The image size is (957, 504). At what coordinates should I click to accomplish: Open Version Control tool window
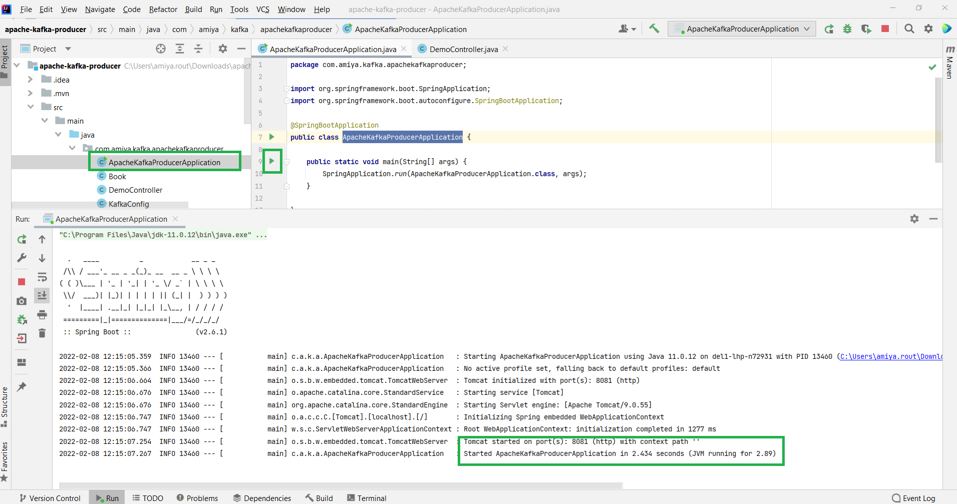pos(50,498)
